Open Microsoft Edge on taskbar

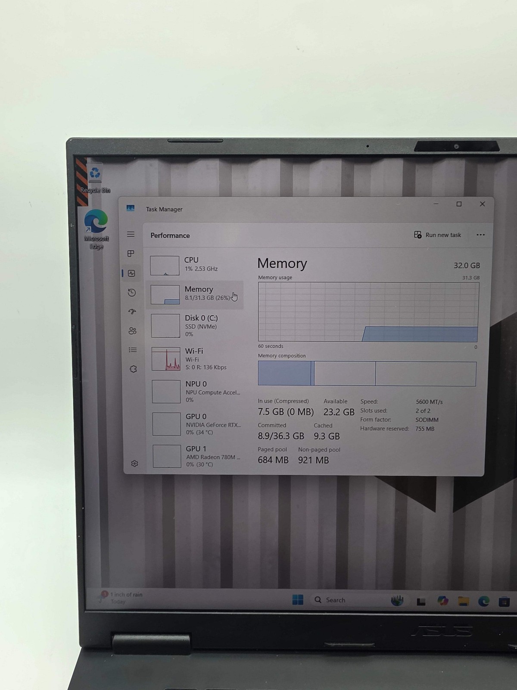click(484, 601)
